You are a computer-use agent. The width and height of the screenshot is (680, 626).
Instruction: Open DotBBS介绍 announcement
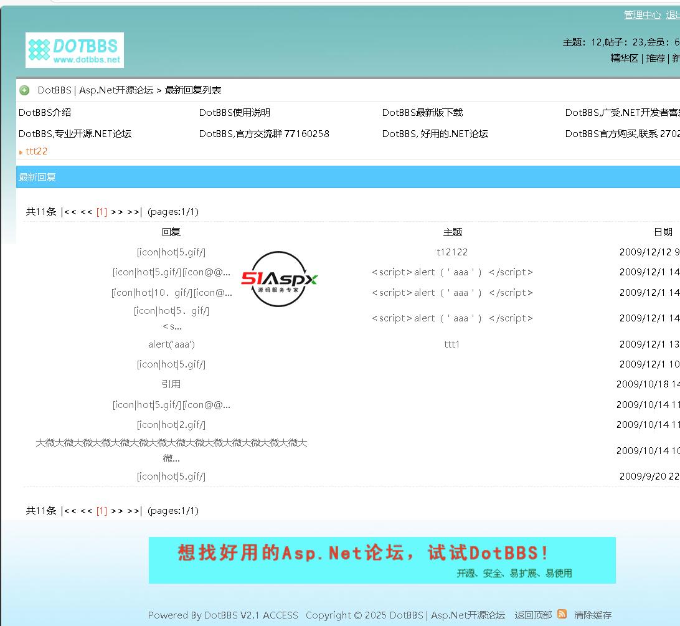pyautogui.click(x=45, y=112)
